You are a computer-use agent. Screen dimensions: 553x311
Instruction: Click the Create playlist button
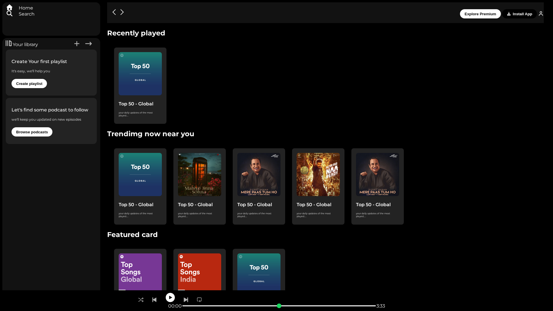tap(29, 84)
